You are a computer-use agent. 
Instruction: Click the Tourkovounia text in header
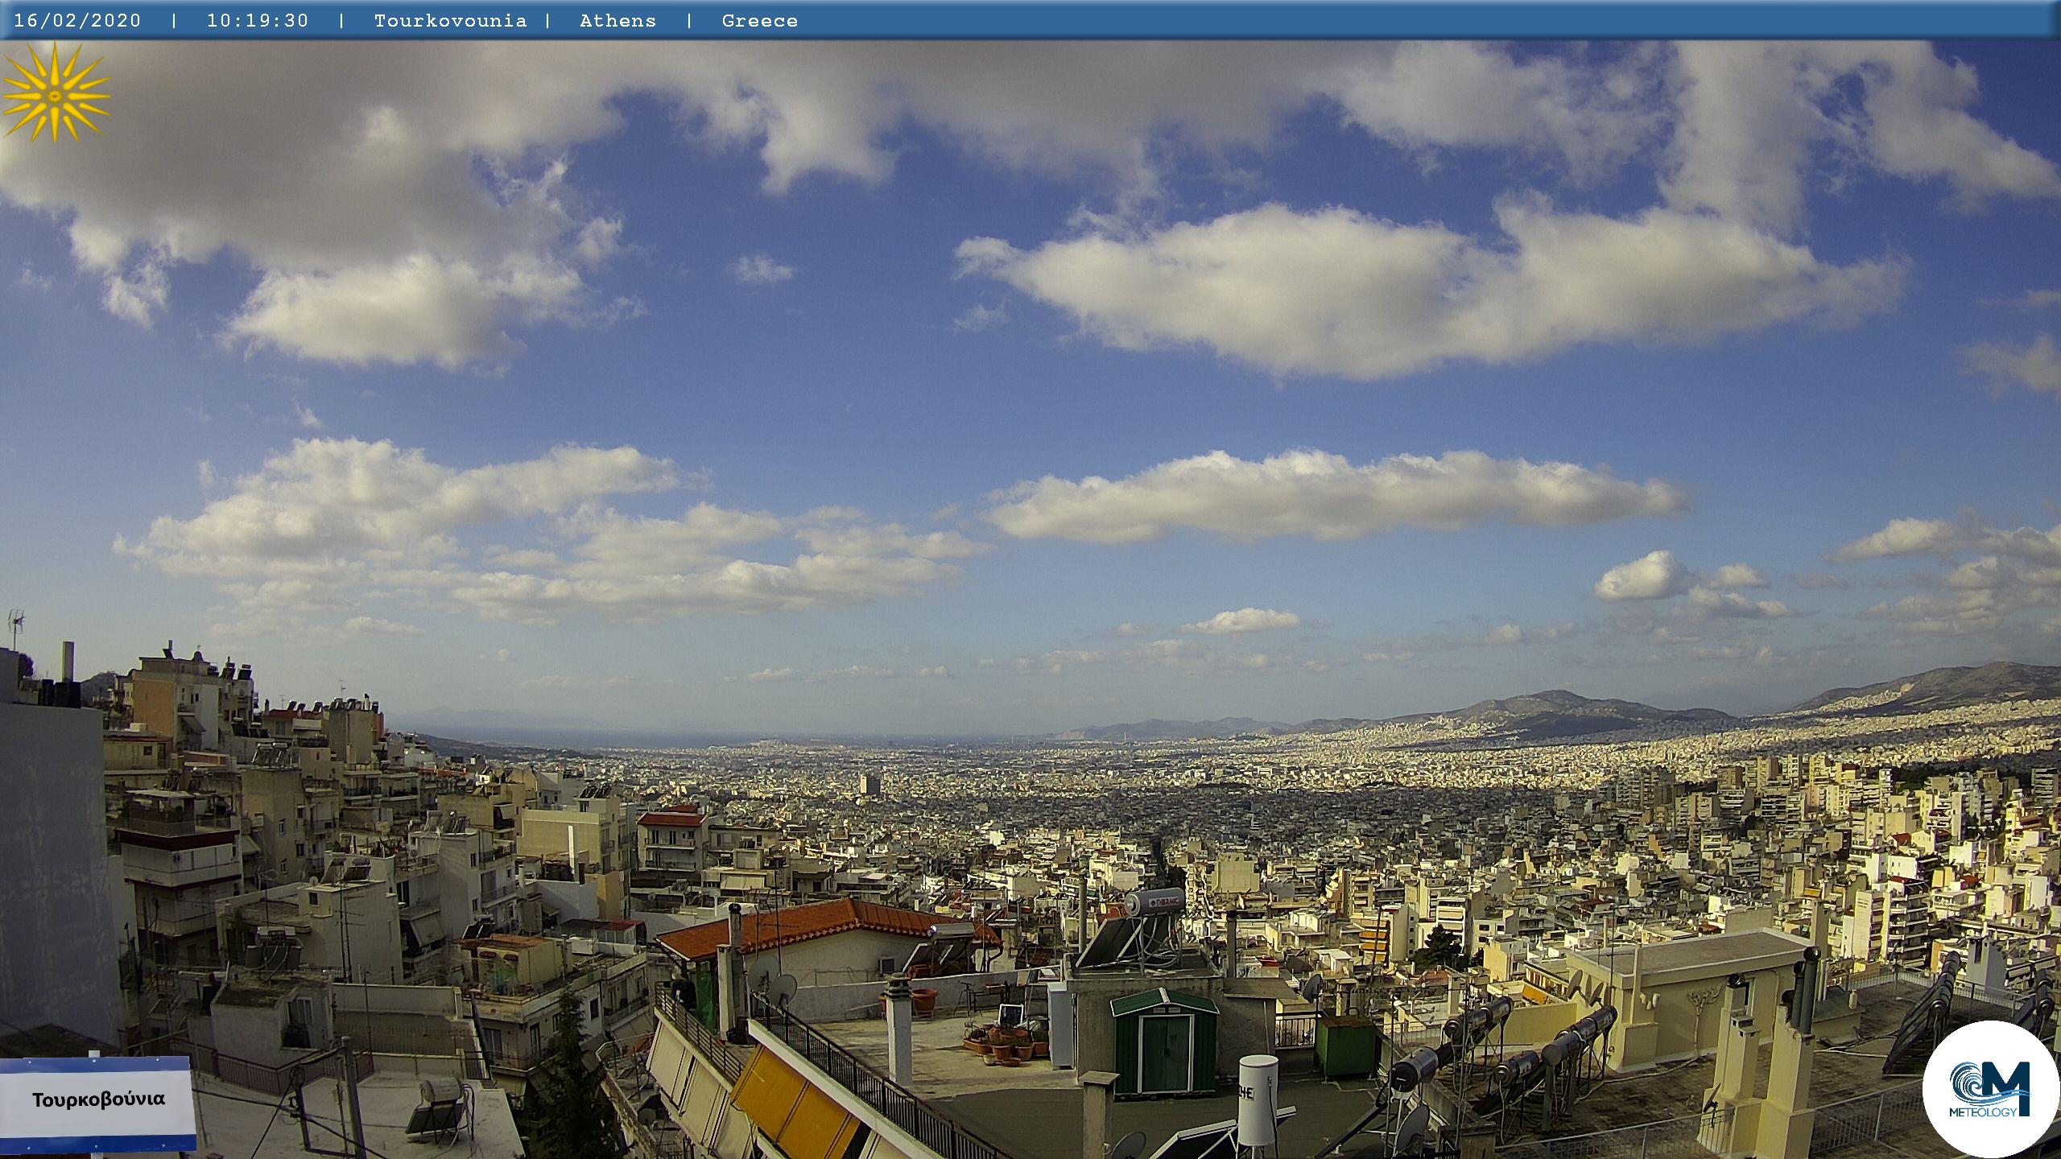(x=450, y=21)
